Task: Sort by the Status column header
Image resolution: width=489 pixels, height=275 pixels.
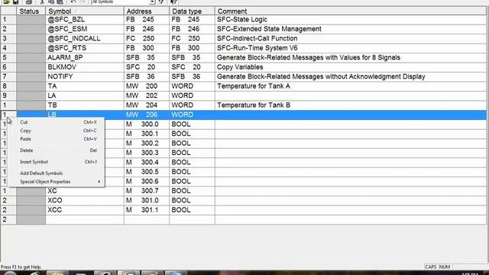Action: pos(31,11)
